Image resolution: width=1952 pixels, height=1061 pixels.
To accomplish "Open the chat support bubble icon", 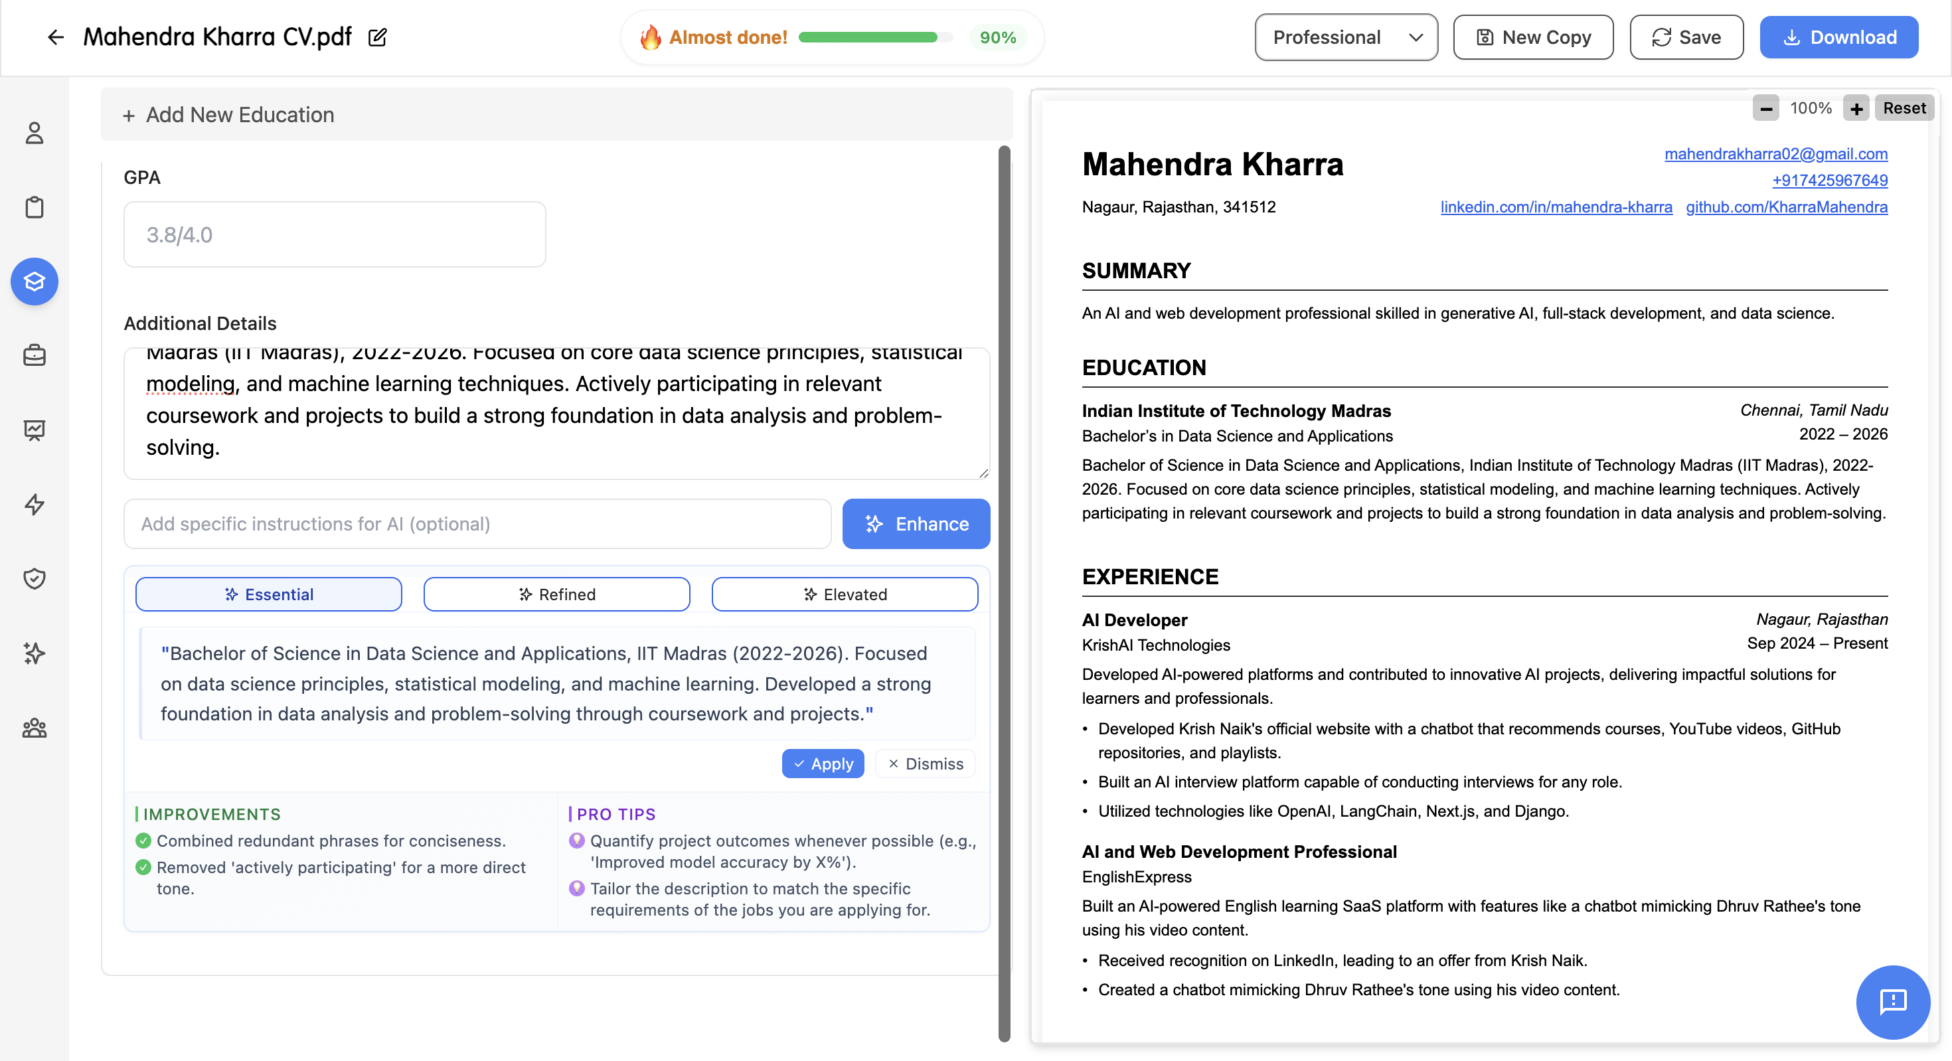I will point(1892,1001).
